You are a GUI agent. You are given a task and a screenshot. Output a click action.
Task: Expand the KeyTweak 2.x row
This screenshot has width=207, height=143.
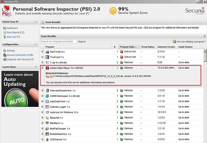(42, 51)
